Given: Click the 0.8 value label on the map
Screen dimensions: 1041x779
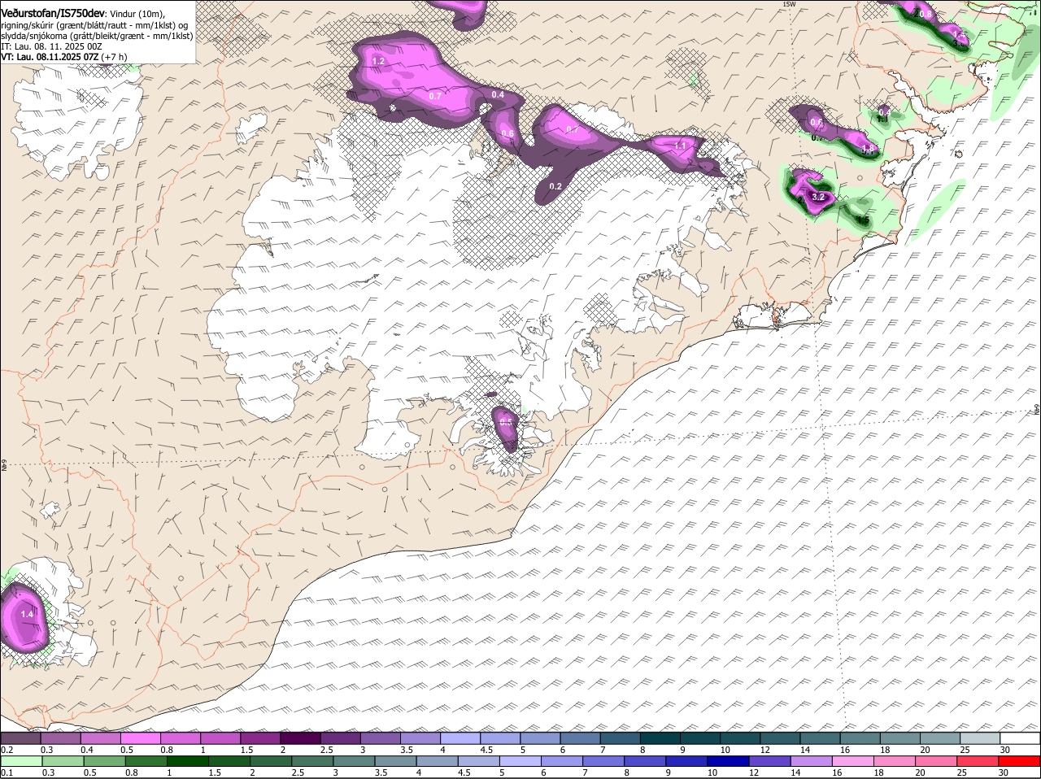Looking at the screenshot, I should click(926, 14).
